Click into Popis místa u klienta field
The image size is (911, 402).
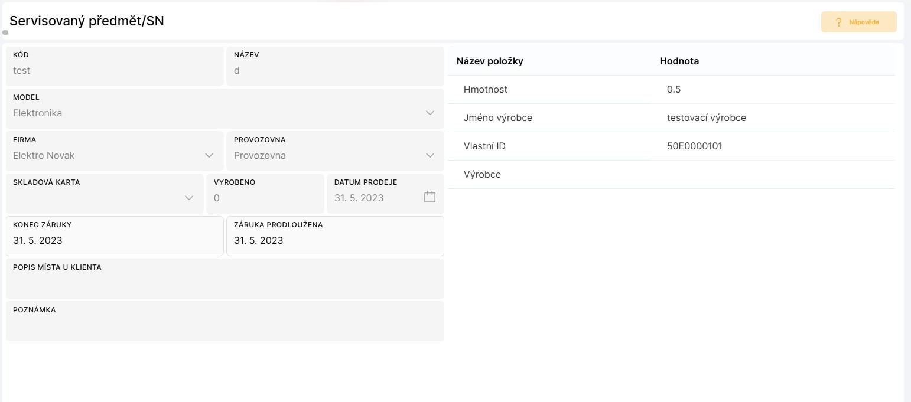pos(225,283)
